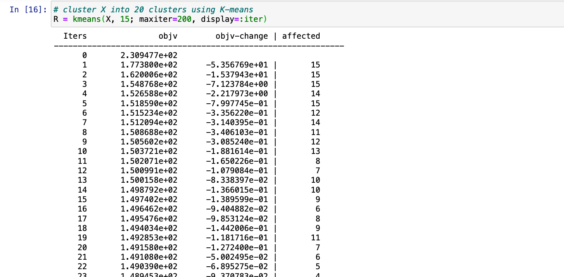Click the objv-change value -7.123784e+00
The image size is (564, 277).
pos(237,84)
